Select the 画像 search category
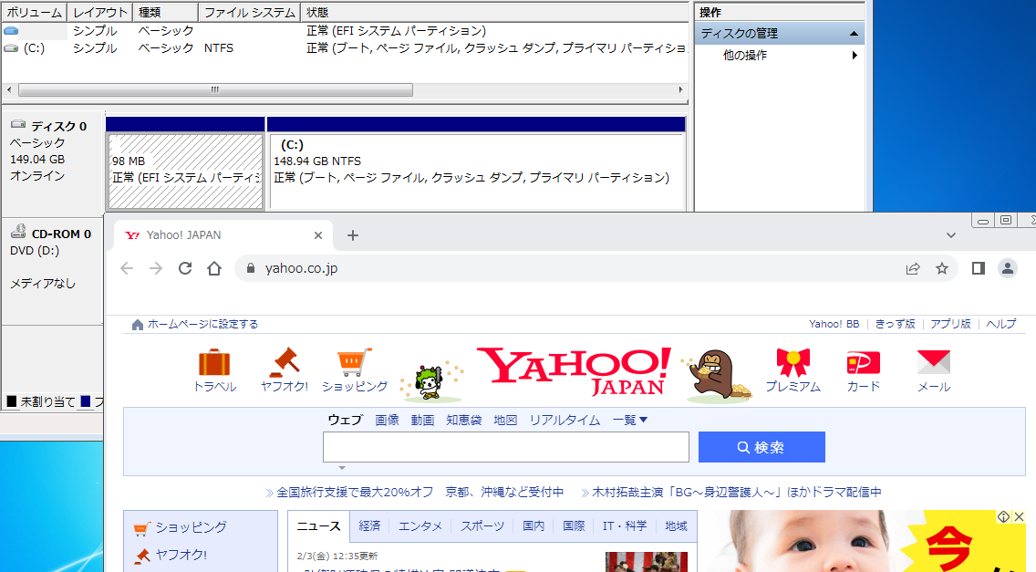Image resolution: width=1036 pixels, height=572 pixels. pos(388,420)
